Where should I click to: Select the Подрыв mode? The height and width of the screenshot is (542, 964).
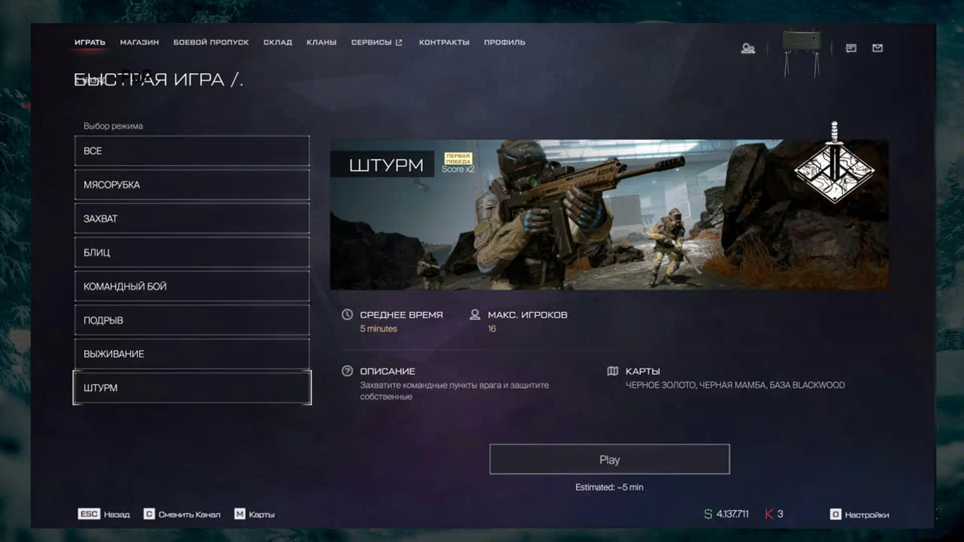pos(192,320)
